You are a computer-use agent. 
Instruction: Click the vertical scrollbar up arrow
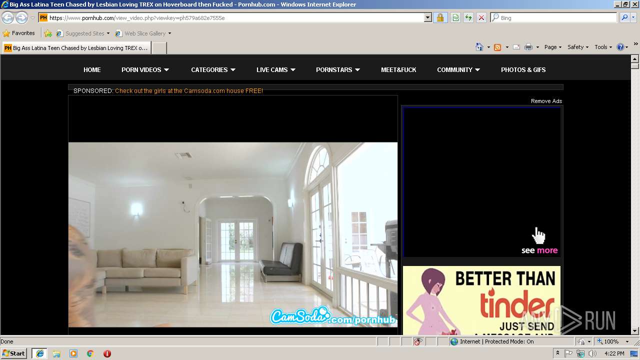click(635, 59)
